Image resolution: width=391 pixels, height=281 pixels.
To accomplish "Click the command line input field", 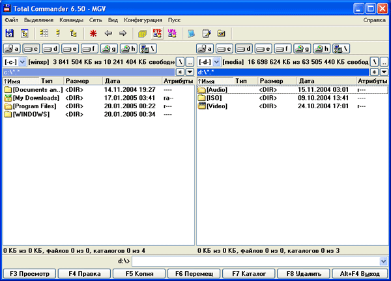I will (x=255, y=261).
